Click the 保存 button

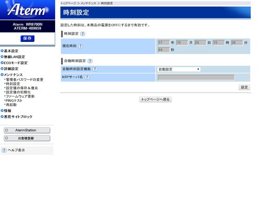coord(28,38)
